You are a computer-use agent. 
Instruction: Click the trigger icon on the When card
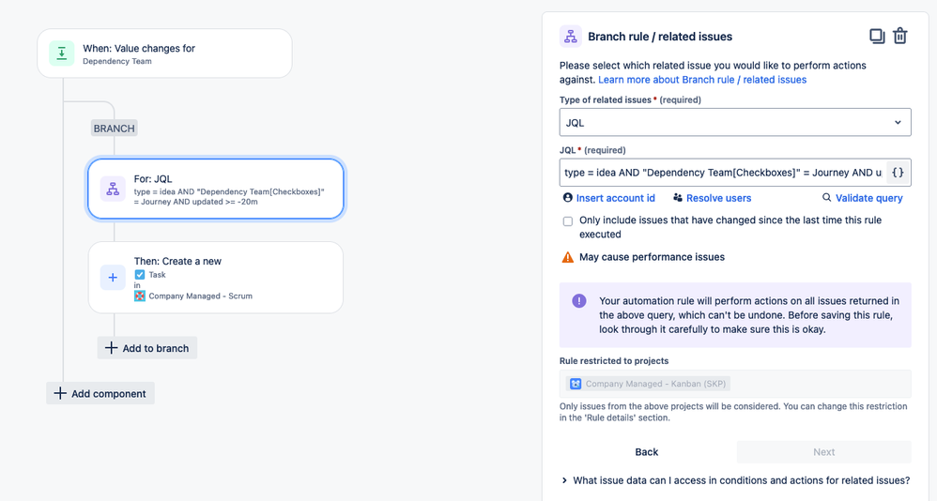point(62,53)
